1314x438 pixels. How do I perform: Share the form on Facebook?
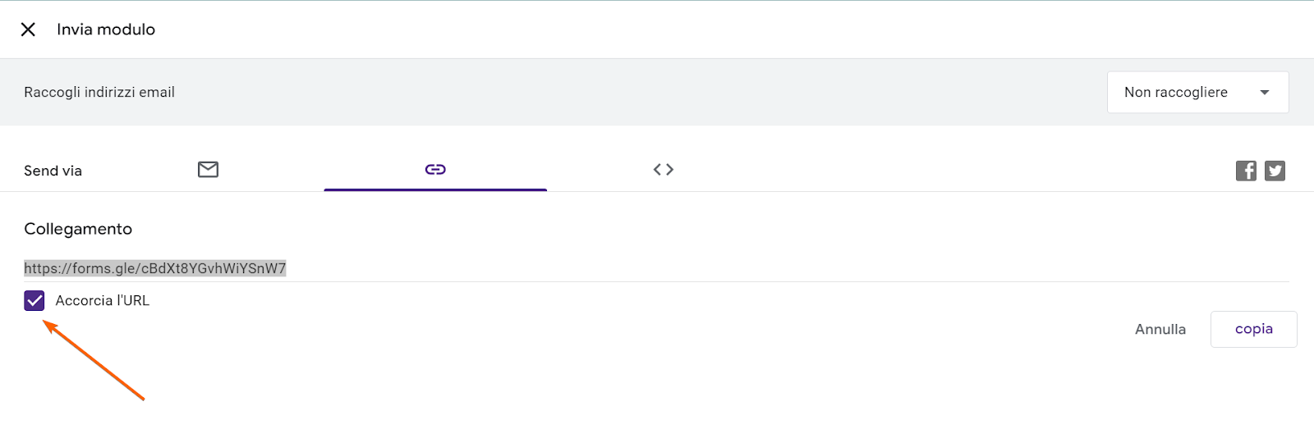click(x=1246, y=171)
